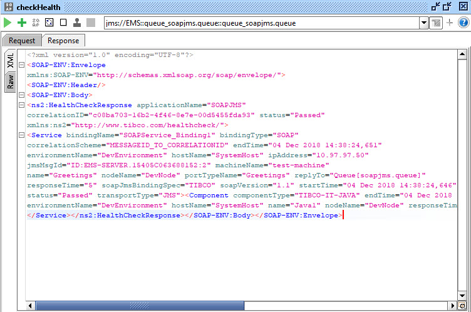Select the Raw vertical view tab
471x312 pixels.
pos(11,81)
